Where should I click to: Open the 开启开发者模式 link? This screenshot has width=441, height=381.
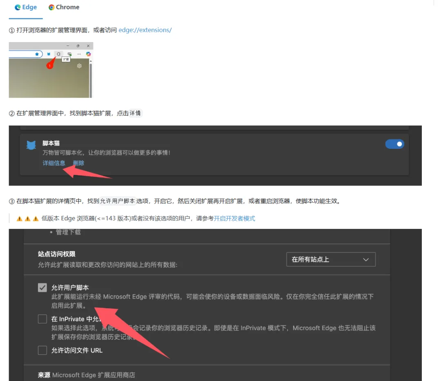click(x=234, y=219)
